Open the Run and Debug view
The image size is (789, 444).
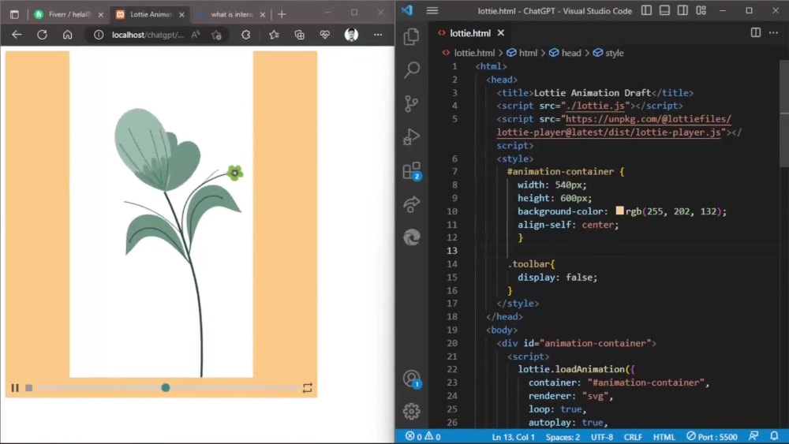pos(411,136)
